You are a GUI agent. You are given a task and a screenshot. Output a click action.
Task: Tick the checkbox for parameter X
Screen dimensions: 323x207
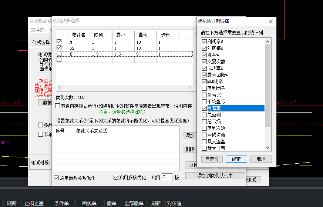pos(59,54)
